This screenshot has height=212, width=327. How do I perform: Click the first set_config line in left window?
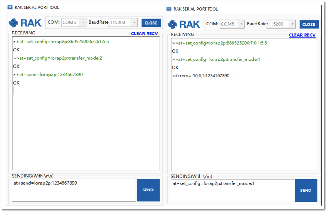(61, 42)
